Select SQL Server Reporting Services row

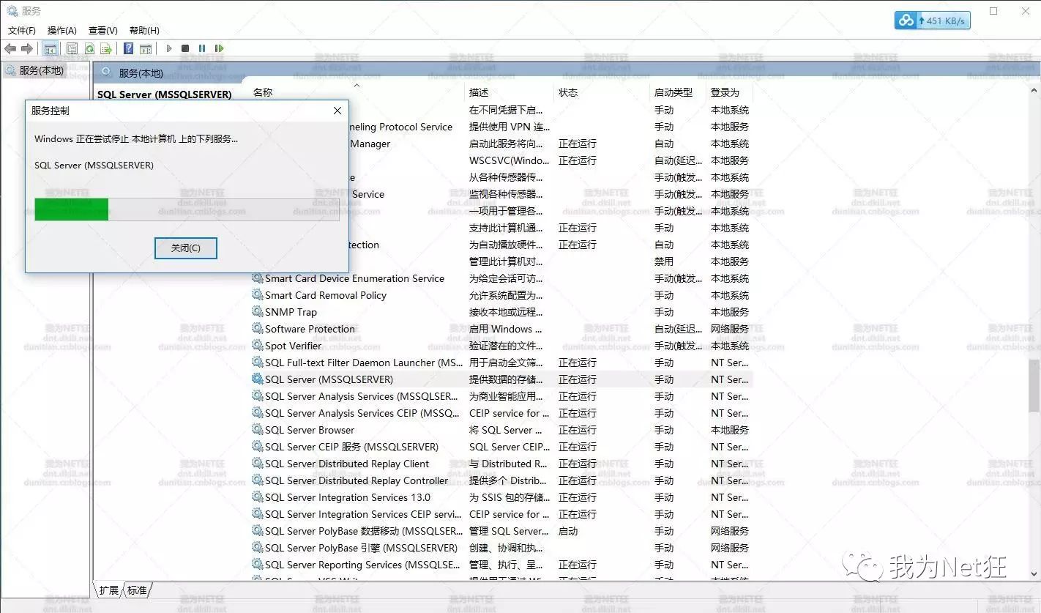(501, 565)
